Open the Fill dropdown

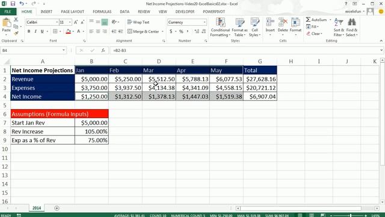point(312,27)
